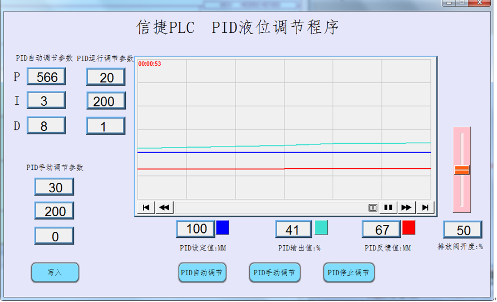Click the blue PID setpoint color swatch

point(223,228)
